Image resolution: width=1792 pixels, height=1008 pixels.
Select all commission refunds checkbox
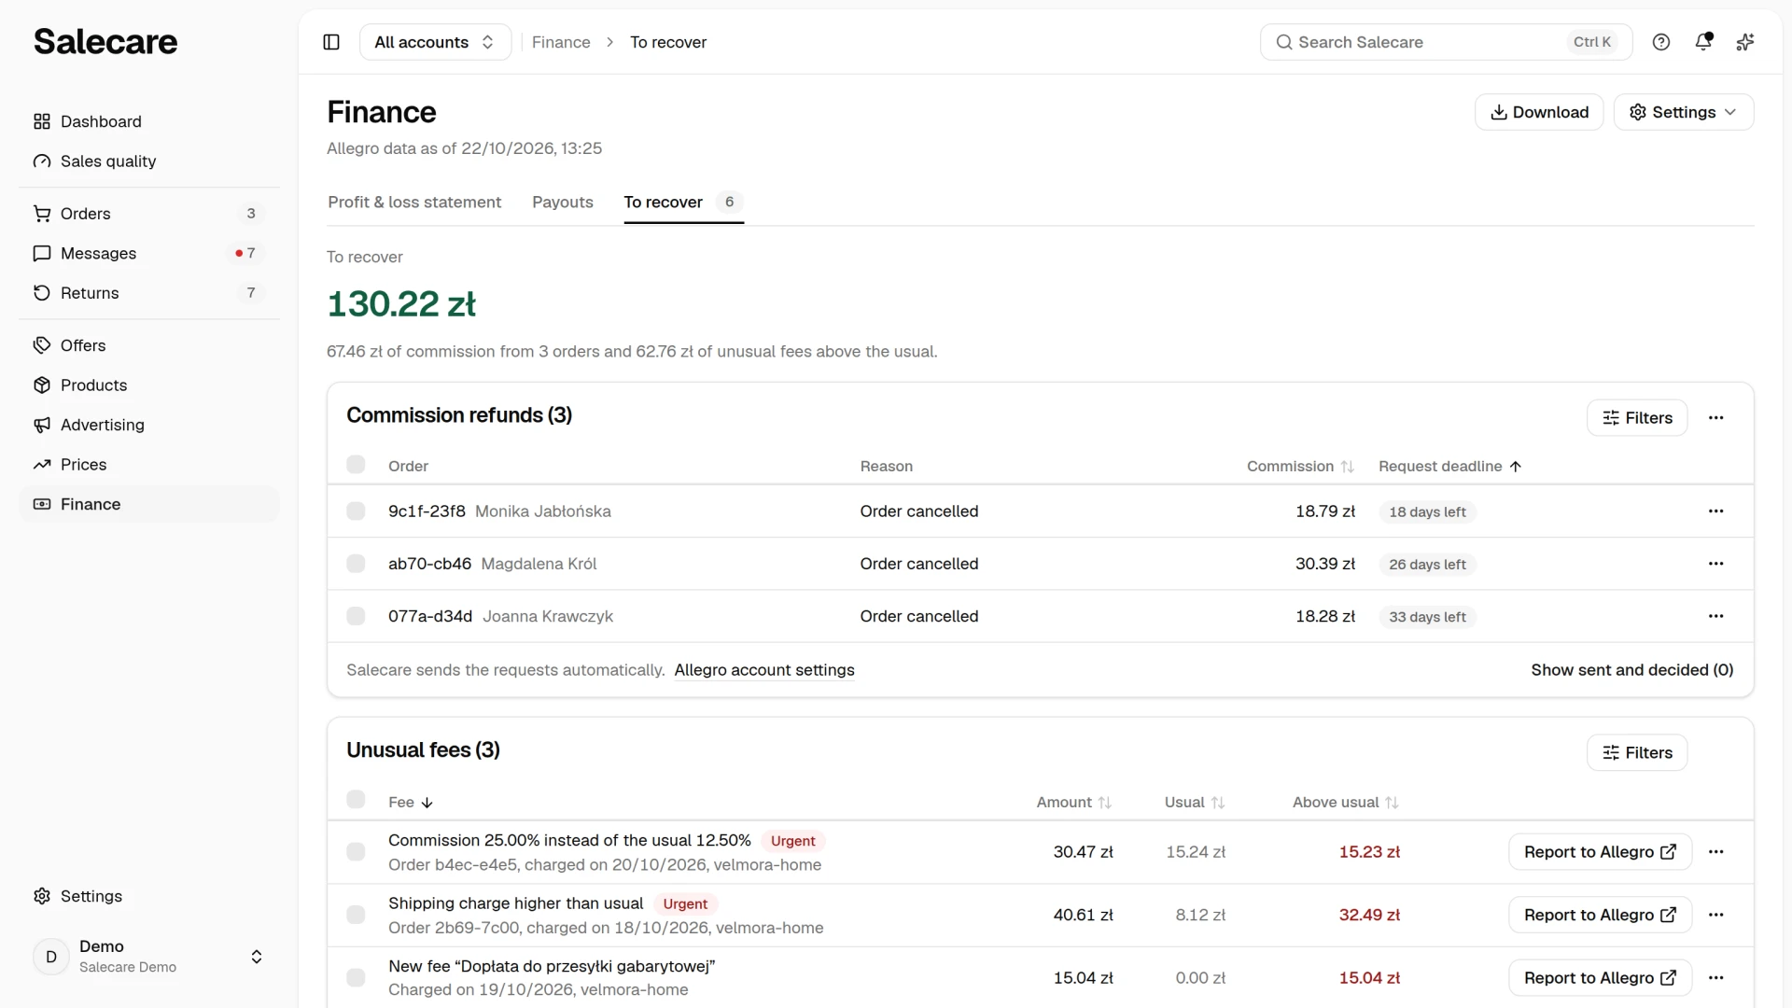click(x=356, y=465)
